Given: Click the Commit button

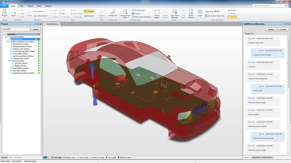Looking at the screenshot, I should click(x=283, y=29).
